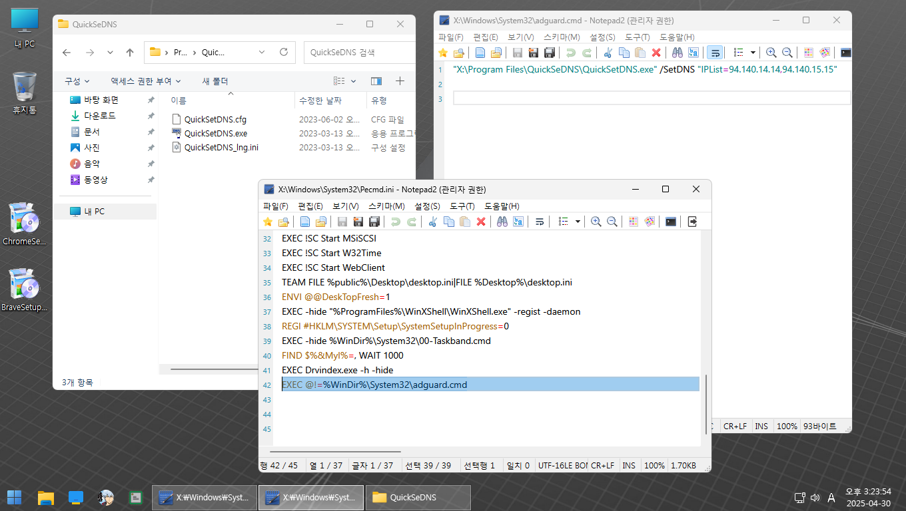The width and height of the screenshot is (906, 511).
Task: Unpin 다운로드 from quick access
Action: tap(151, 116)
